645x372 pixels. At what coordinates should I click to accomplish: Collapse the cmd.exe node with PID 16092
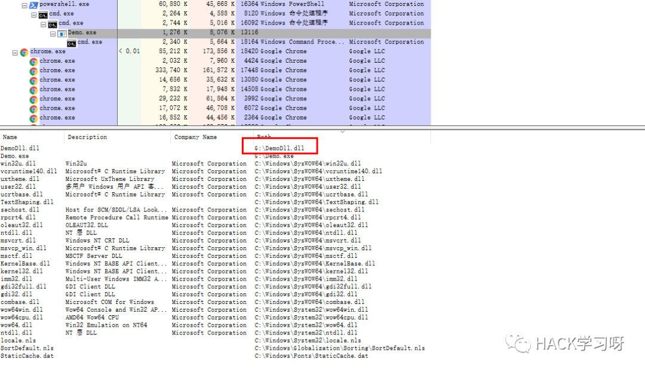[43, 24]
